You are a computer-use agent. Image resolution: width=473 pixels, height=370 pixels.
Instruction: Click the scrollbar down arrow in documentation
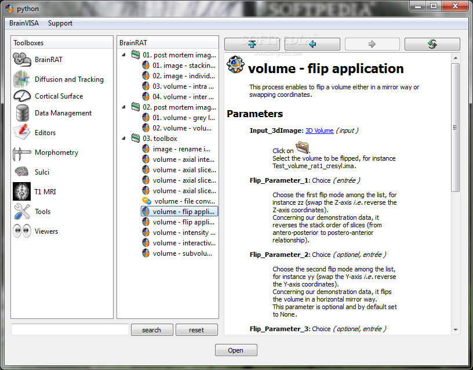456,330
